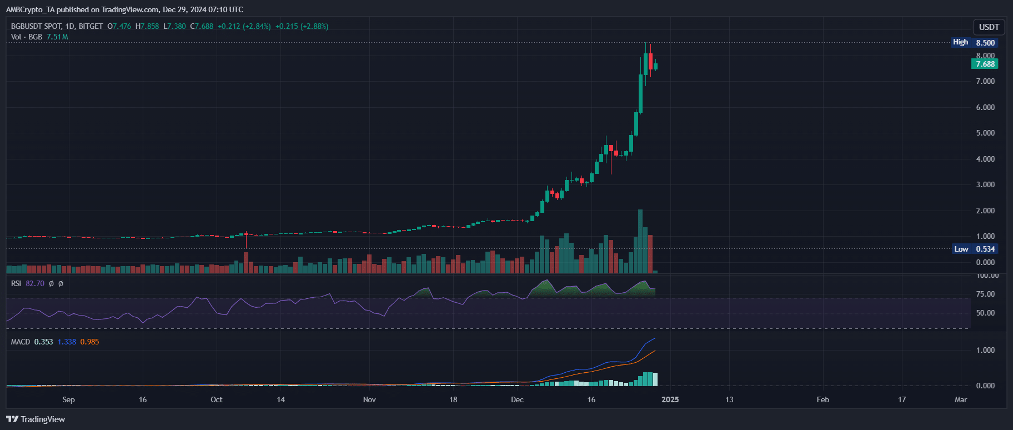
Task: Click the TradingView logo in bottom corner
Action: [36, 419]
